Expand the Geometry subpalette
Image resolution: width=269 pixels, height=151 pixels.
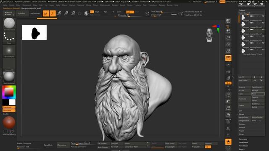[243, 139]
